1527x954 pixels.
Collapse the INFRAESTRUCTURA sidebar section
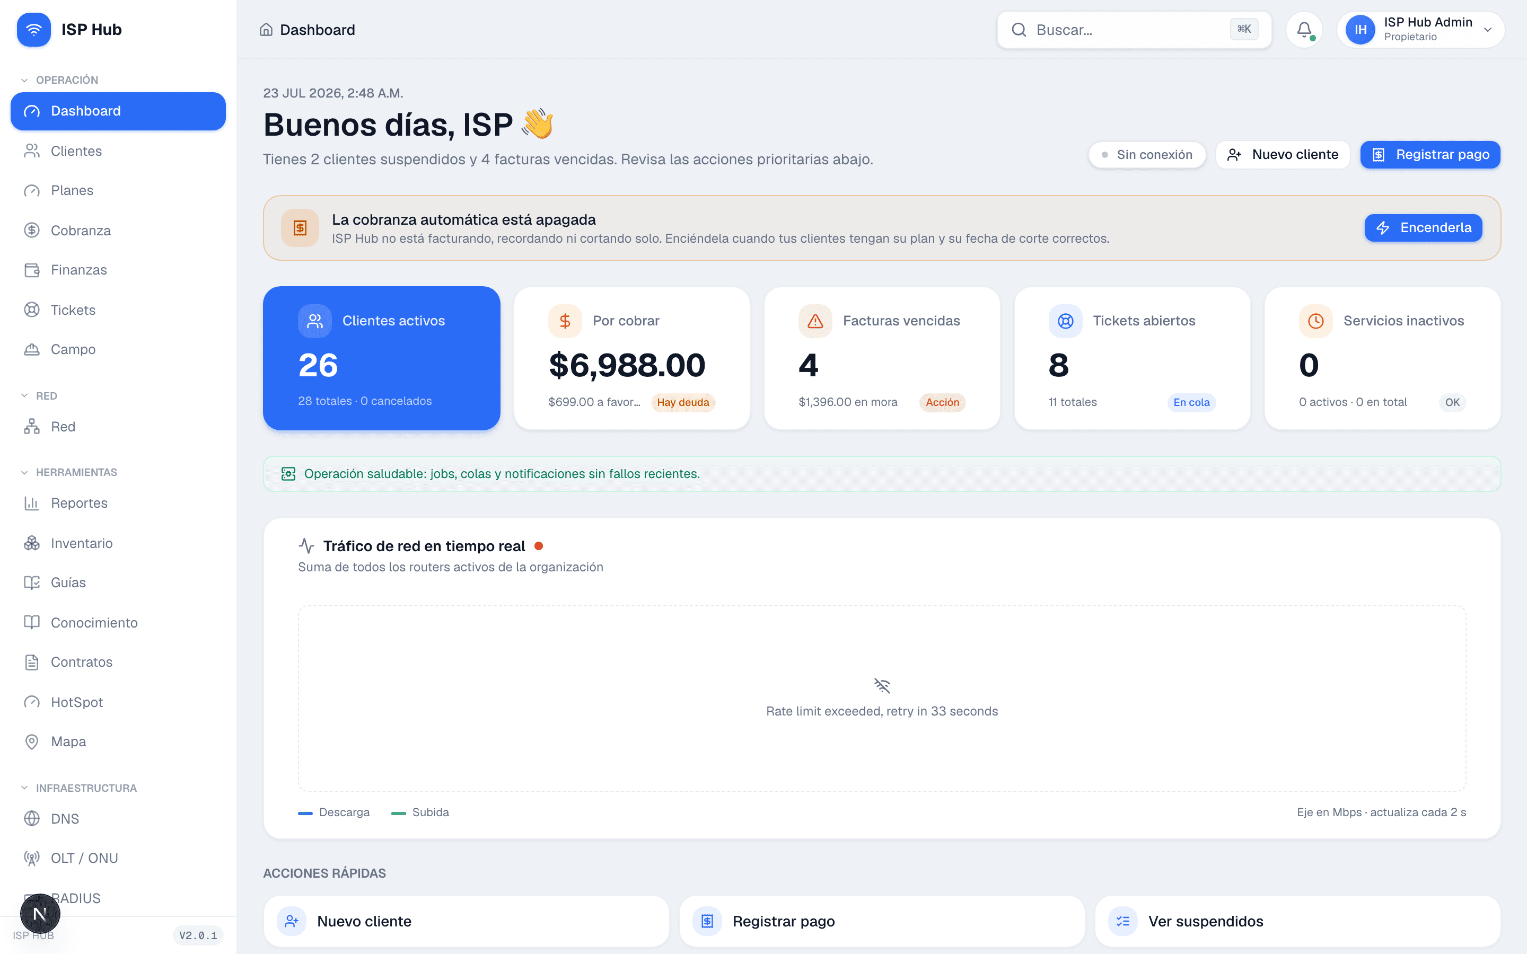pos(79,788)
